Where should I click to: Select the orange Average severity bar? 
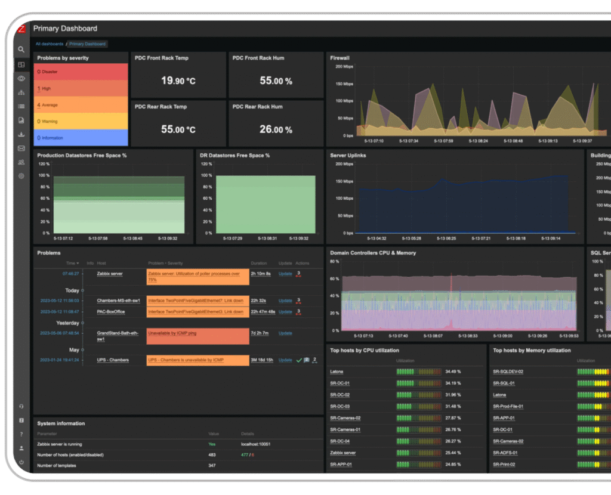click(81, 105)
